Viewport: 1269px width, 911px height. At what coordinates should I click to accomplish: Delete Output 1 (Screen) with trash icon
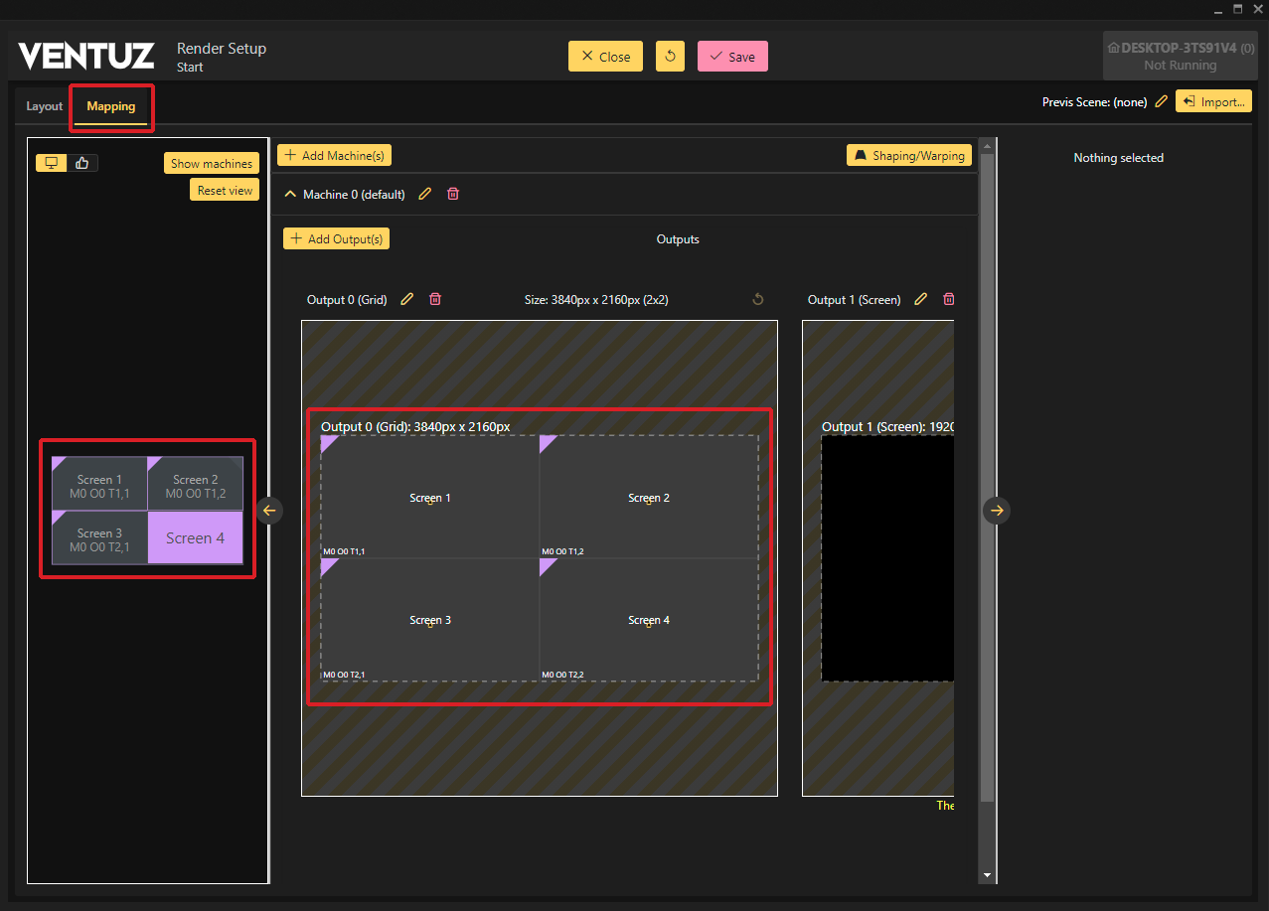coord(948,299)
